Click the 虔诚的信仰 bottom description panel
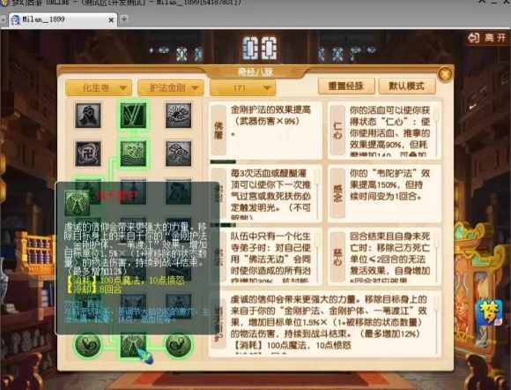The image size is (511, 390). (325, 324)
